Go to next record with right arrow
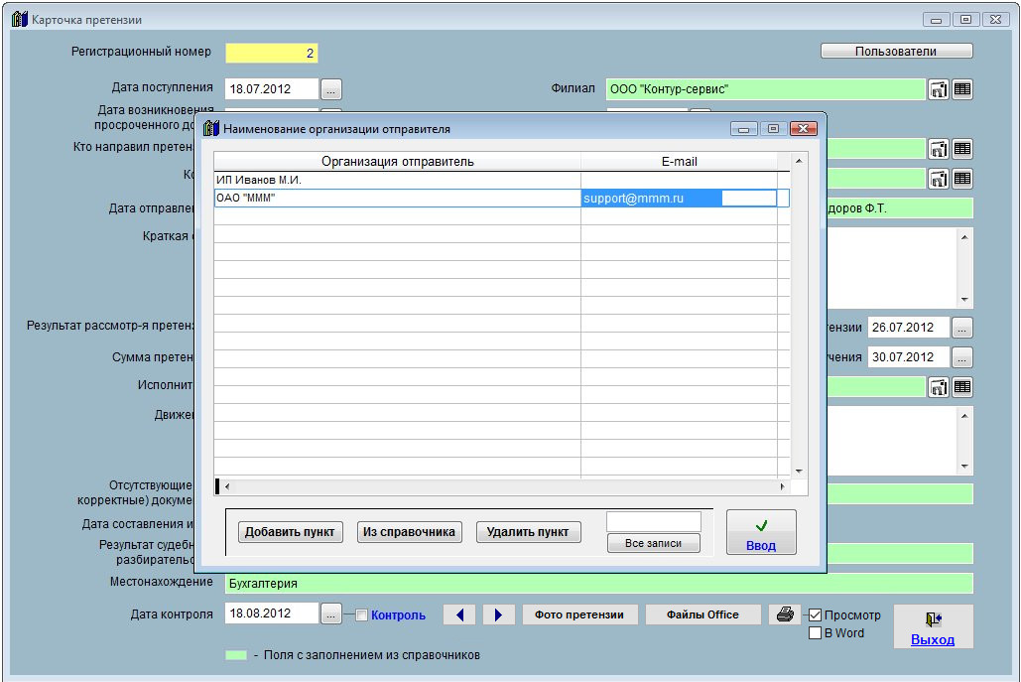The height and width of the screenshot is (682, 1021). click(498, 614)
